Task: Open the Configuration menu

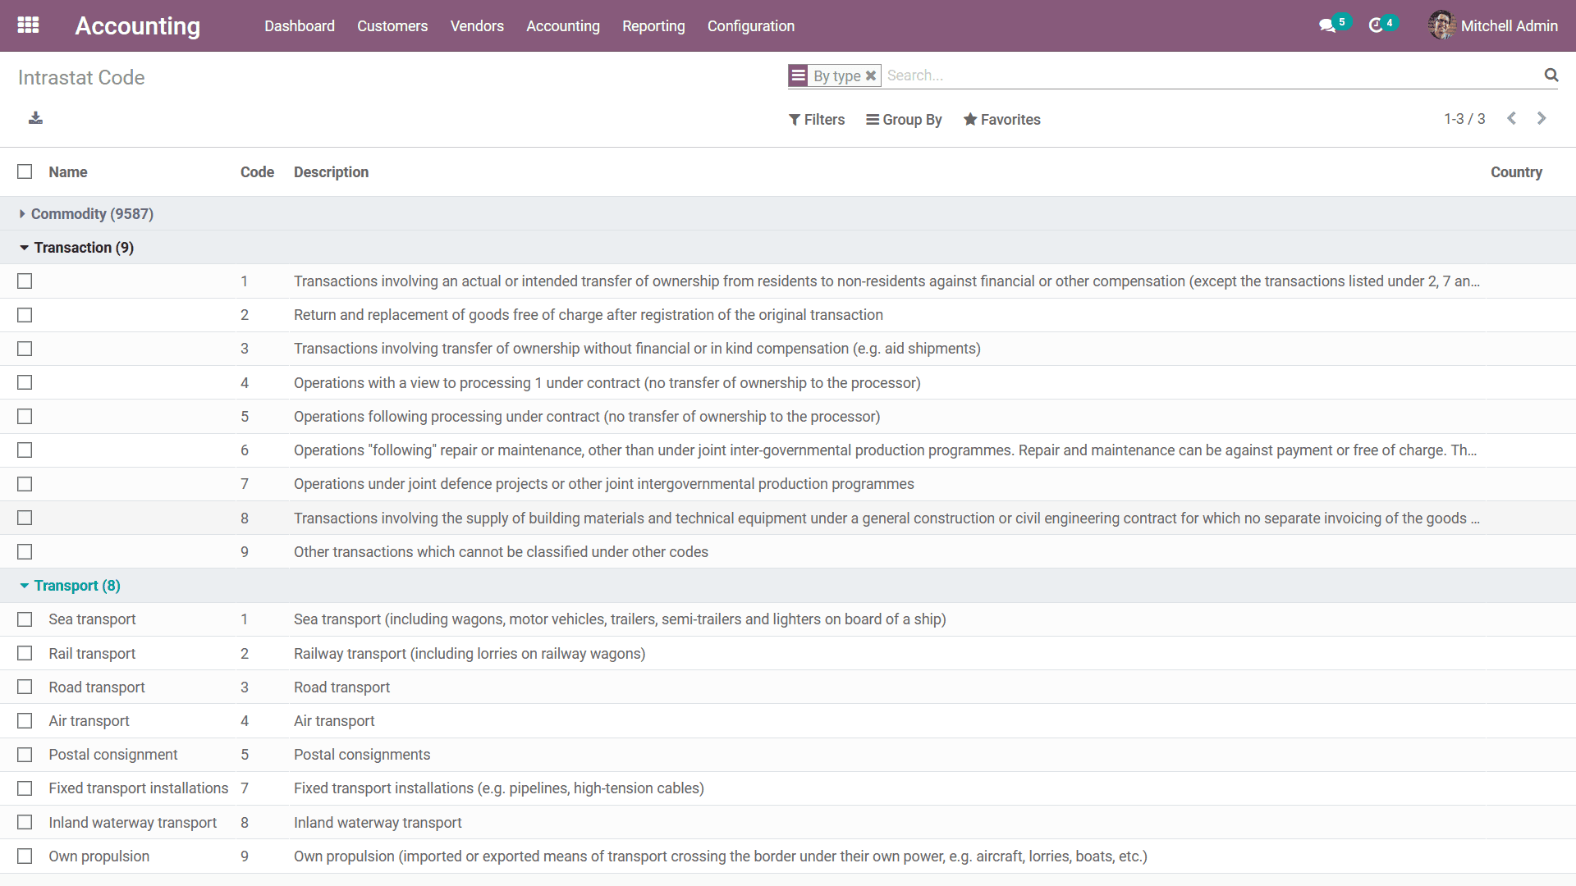Action: click(x=751, y=26)
